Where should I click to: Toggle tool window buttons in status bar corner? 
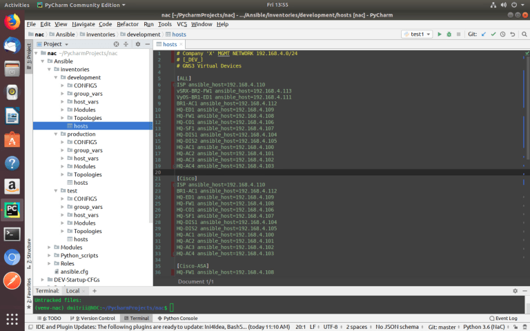point(30,327)
